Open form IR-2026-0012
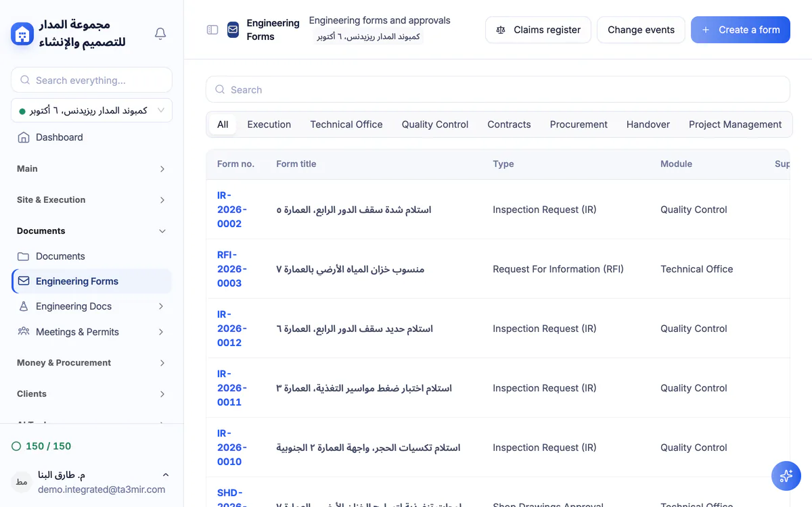This screenshot has width=812, height=507. click(232, 329)
